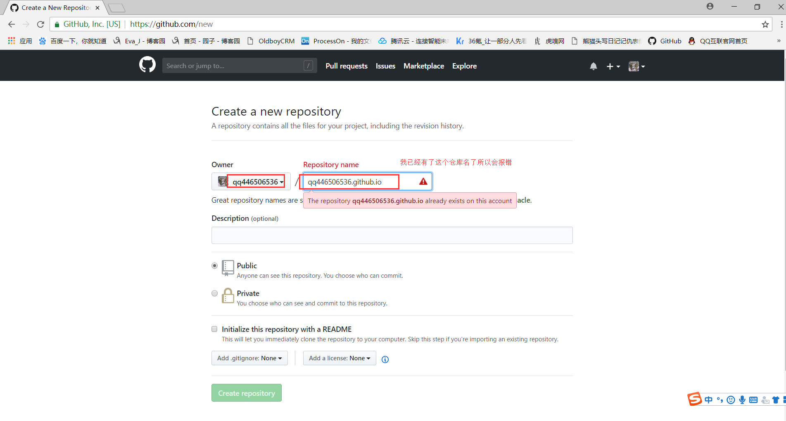Open the Add a license dropdown
This screenshot has height=421, width=786.
click(340, 358)
